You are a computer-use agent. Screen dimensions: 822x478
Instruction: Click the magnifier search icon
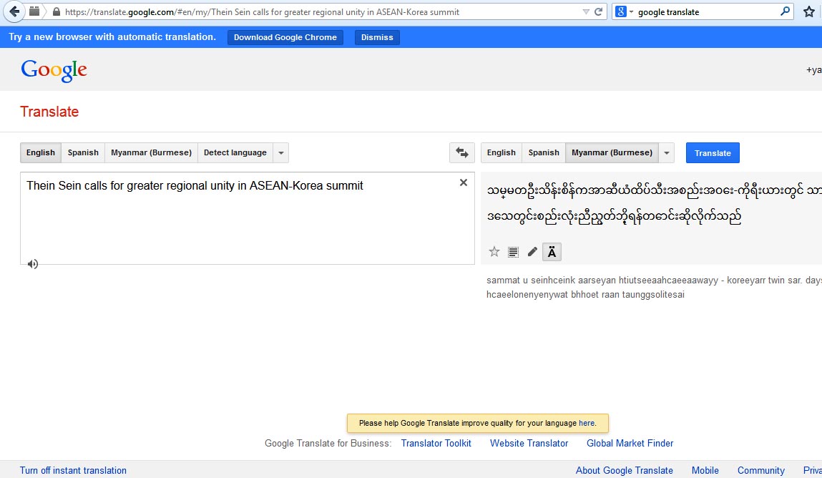(x=785, y=11)
